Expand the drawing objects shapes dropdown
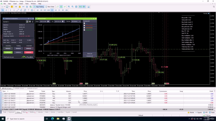216x121 pixels. (34, 10)
